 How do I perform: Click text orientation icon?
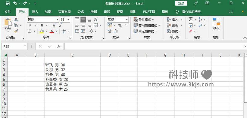click(x=91, y=31)
